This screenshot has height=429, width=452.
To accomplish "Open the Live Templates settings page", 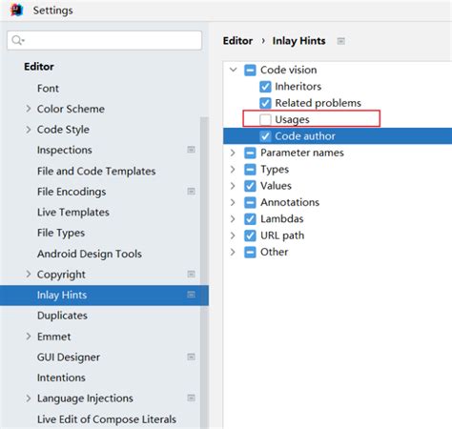I will pyautogui.click(x=73, y=212).
